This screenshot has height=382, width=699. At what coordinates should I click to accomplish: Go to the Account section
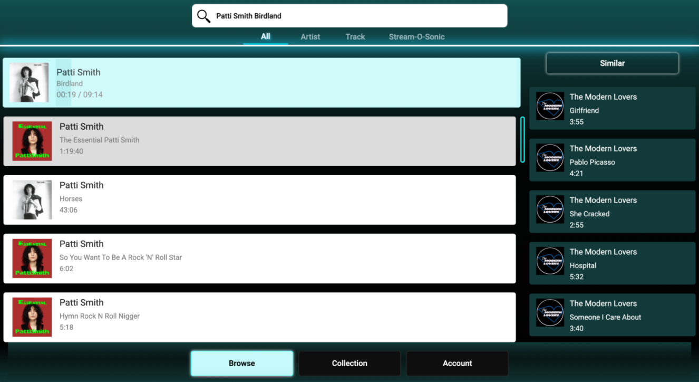[x=458, y=364]
